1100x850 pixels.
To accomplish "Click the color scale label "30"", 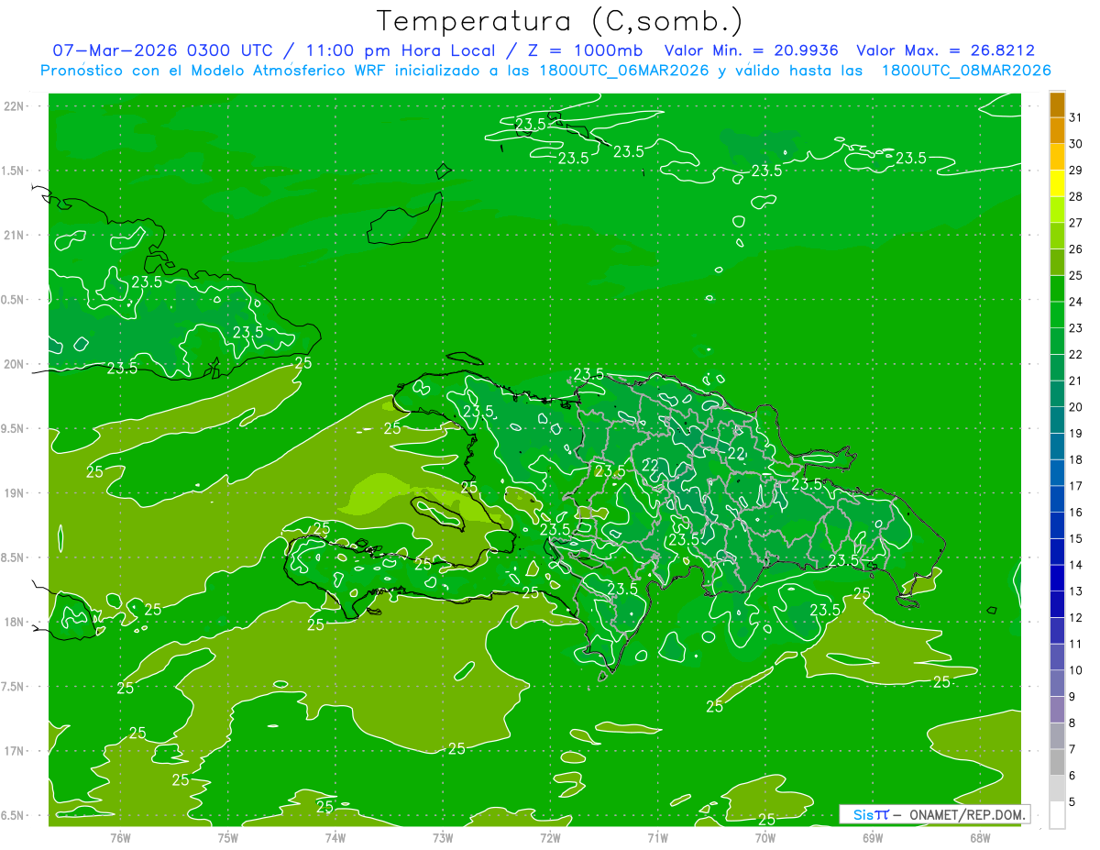I will point(1076,144).
